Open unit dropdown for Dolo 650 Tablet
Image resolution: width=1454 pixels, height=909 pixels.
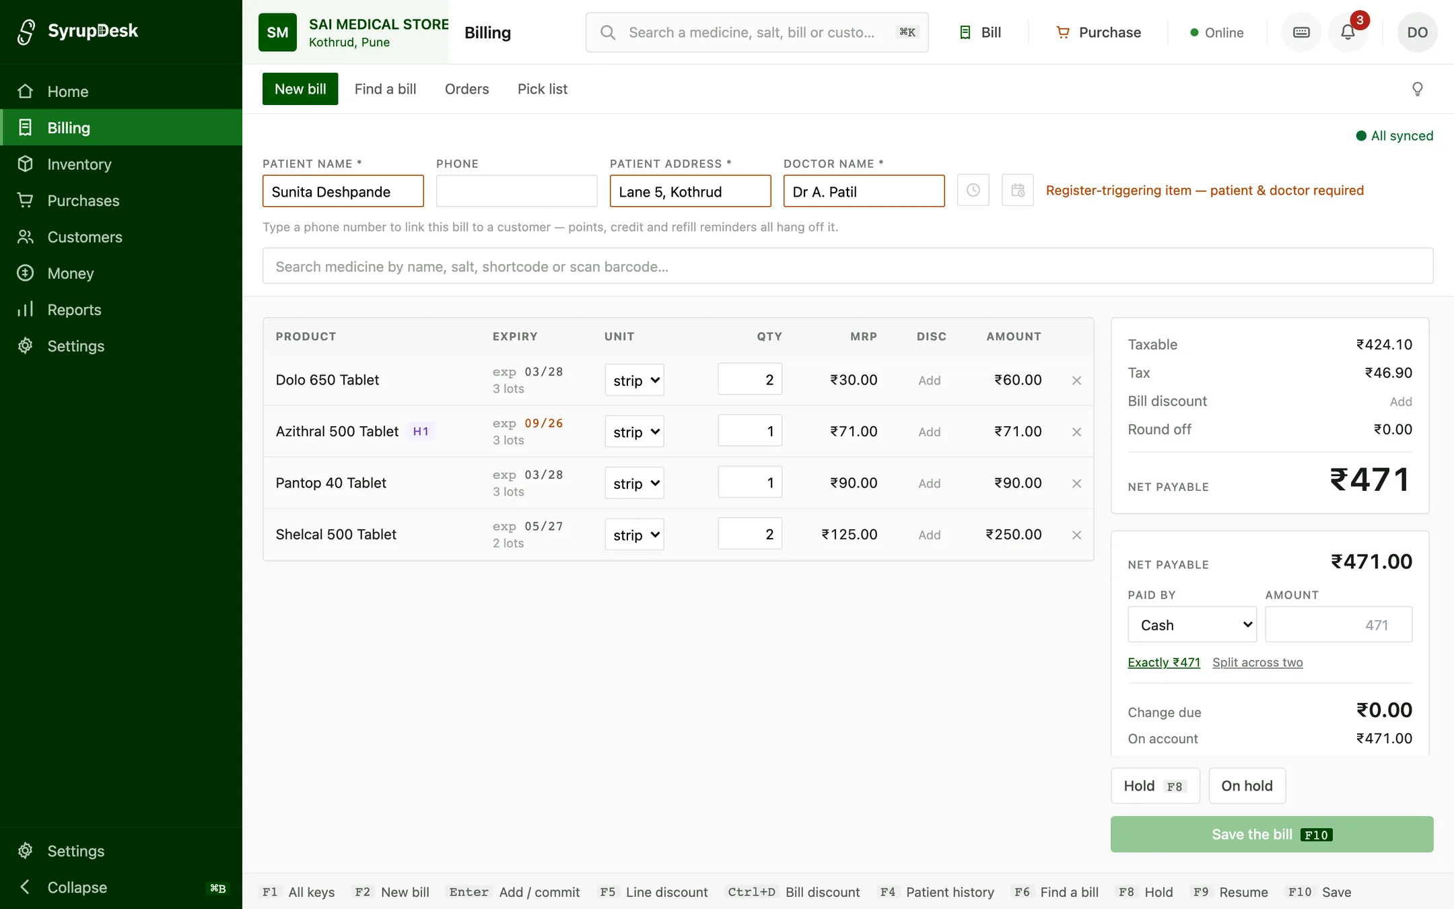(x=635, y=380)
